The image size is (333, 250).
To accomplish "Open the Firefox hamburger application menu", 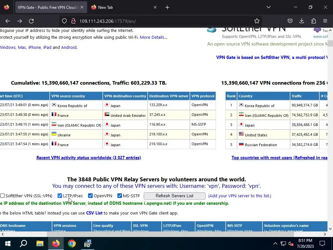I will tap(325, 21).
